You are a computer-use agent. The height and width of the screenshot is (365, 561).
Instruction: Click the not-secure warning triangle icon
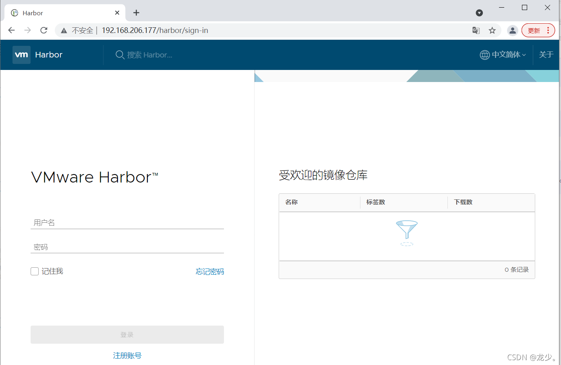click(x=64, y=31)
